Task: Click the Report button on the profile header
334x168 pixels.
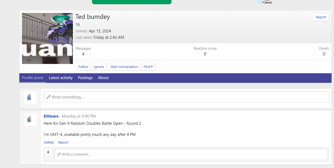Action: click(321, 17)
